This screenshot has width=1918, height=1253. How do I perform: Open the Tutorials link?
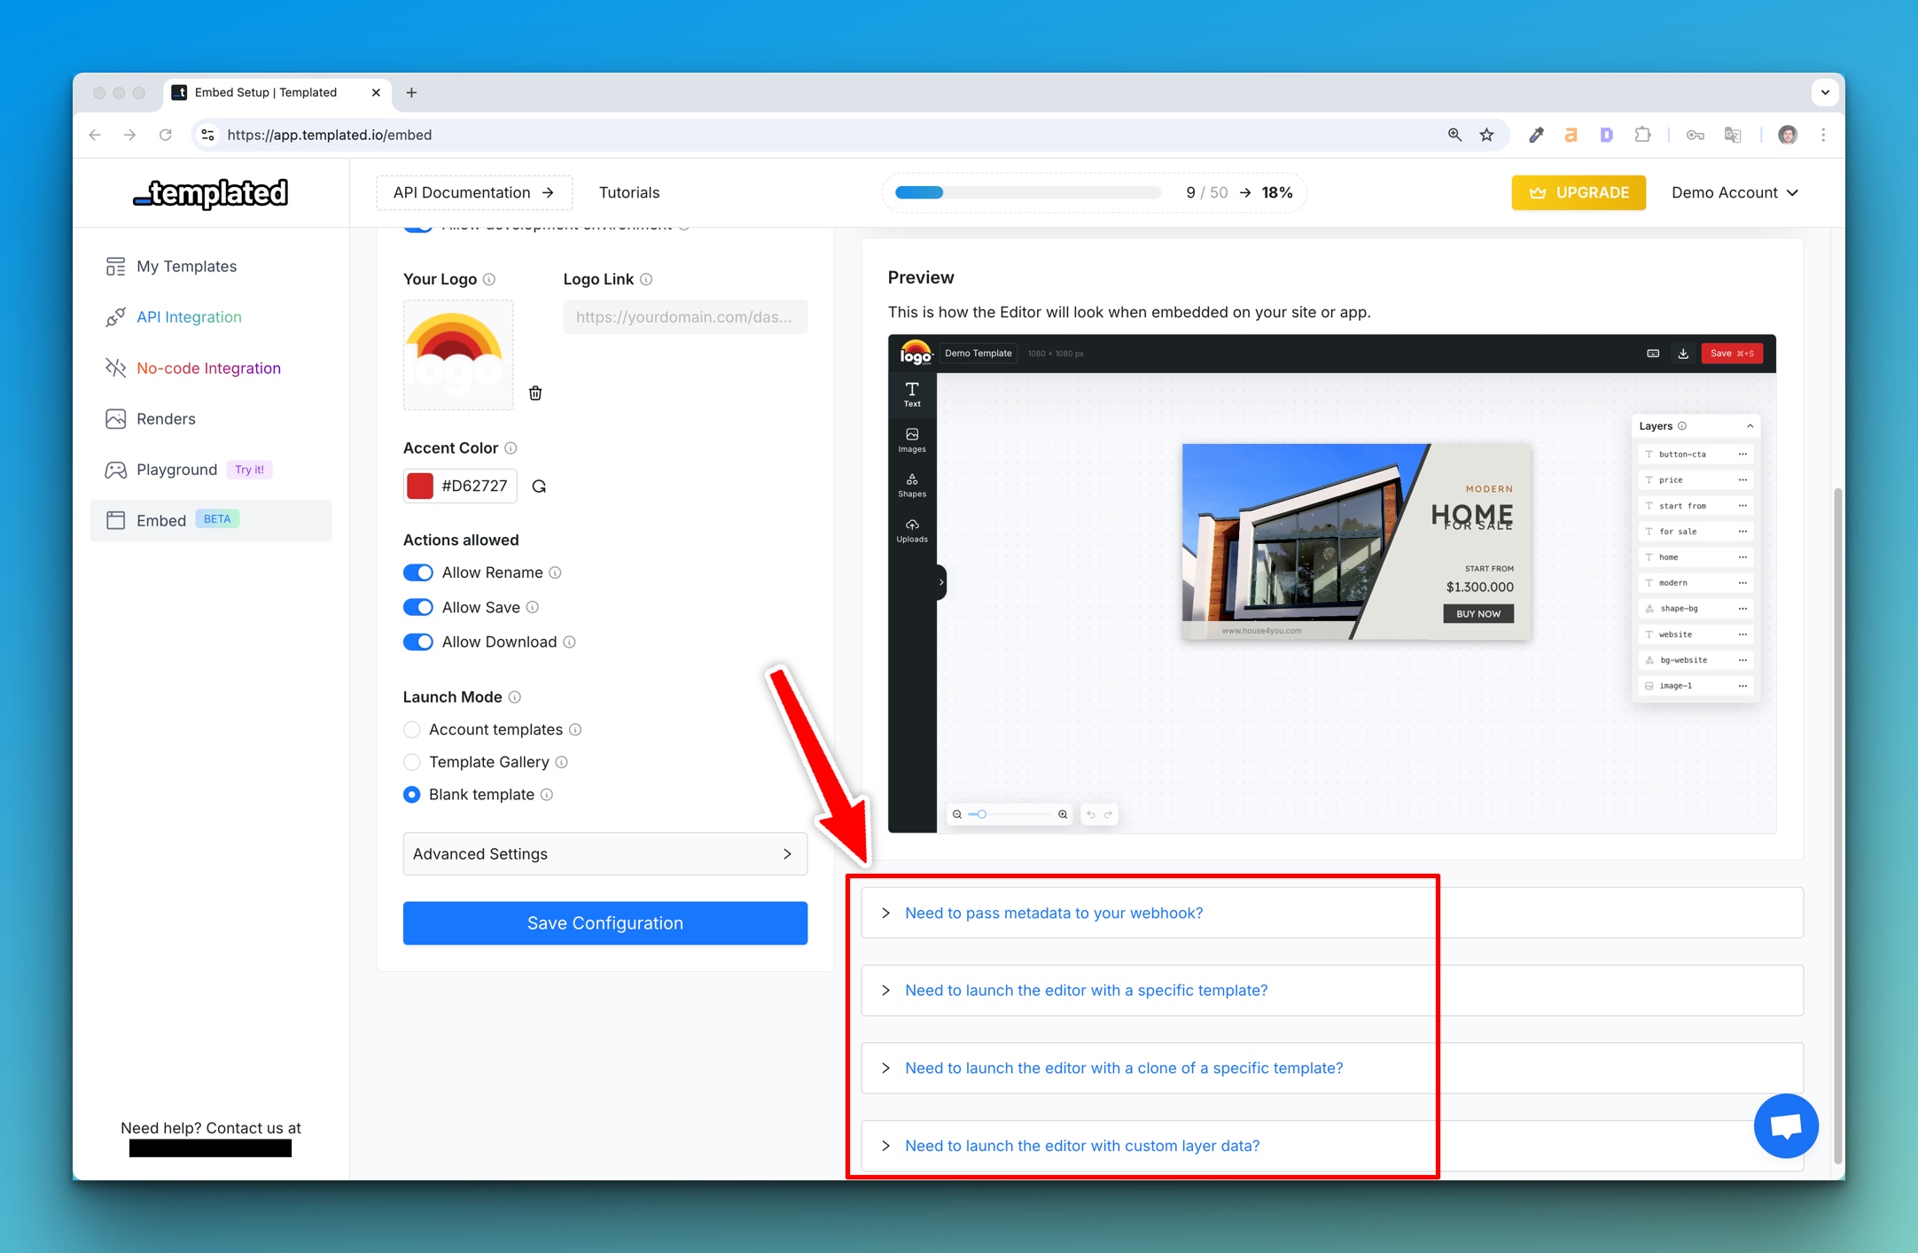pyautogui.click(x=629, y=192)
